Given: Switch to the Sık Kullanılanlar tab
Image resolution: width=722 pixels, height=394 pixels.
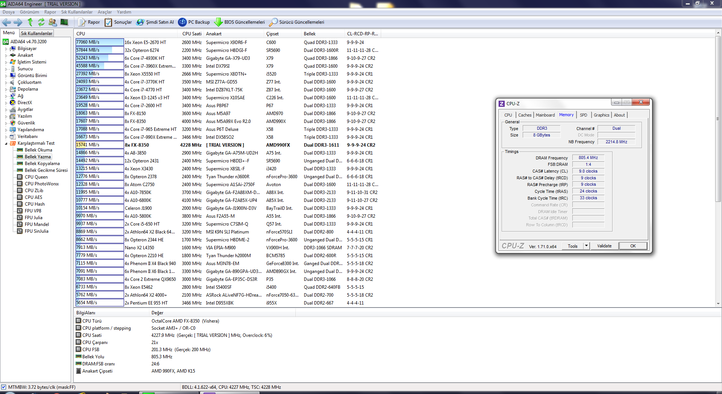Looking at the screenshot, I should pos(36,33).
